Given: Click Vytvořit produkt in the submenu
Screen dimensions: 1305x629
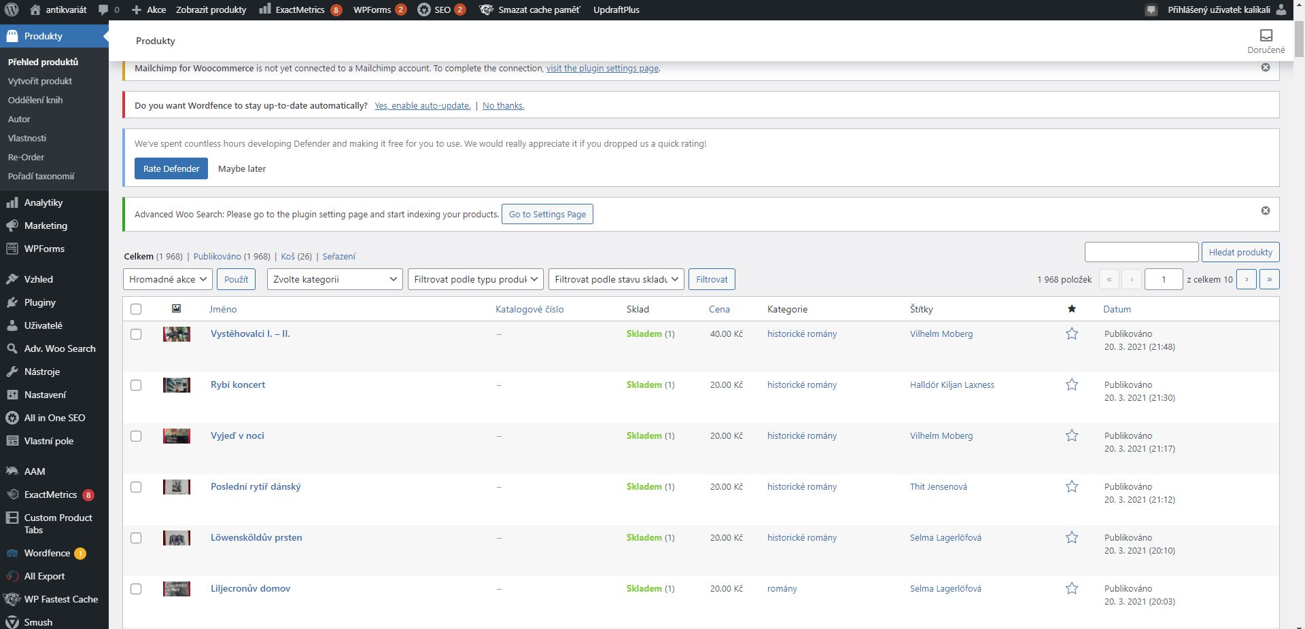Looking at the screenshot, I should 40,81.
